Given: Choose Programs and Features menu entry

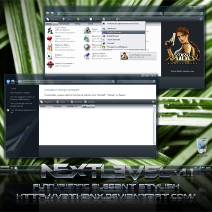Looking at the screenshot, I should (123, 47).
